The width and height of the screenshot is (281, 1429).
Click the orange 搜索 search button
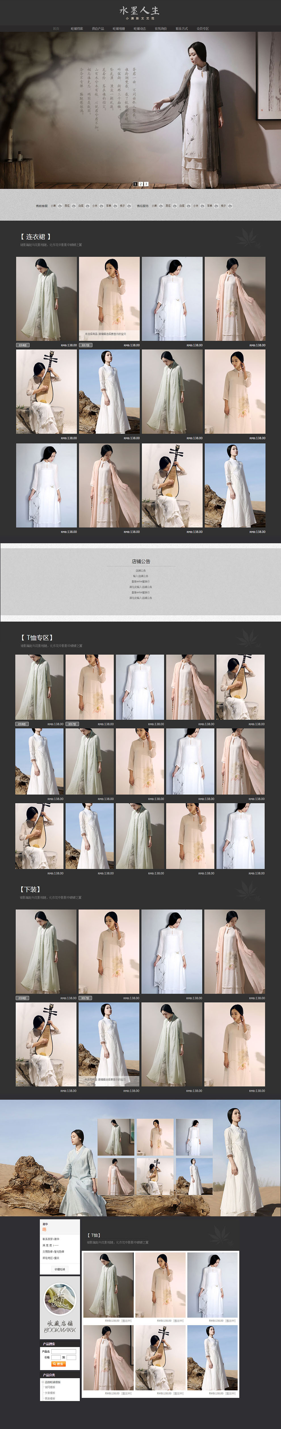tap(59, 1364)
